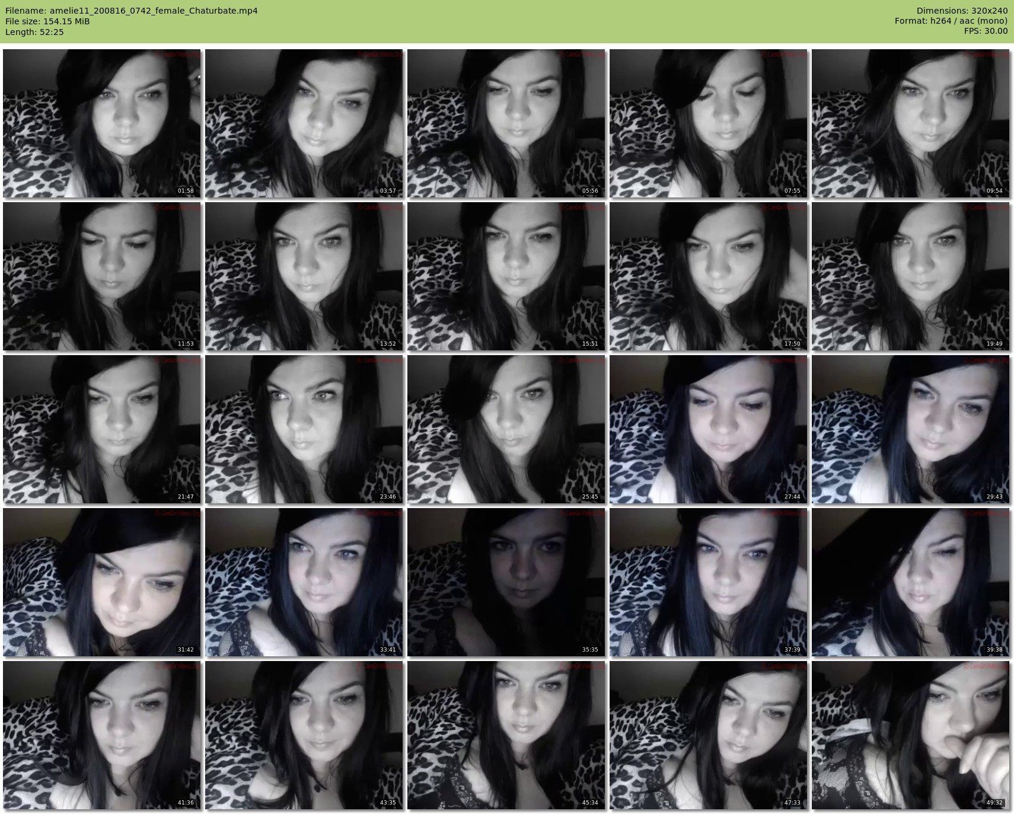Viewport: 1014px width, 814px height.
Task: Open the thumbnail marked 39:38
Action: [911, 582]
